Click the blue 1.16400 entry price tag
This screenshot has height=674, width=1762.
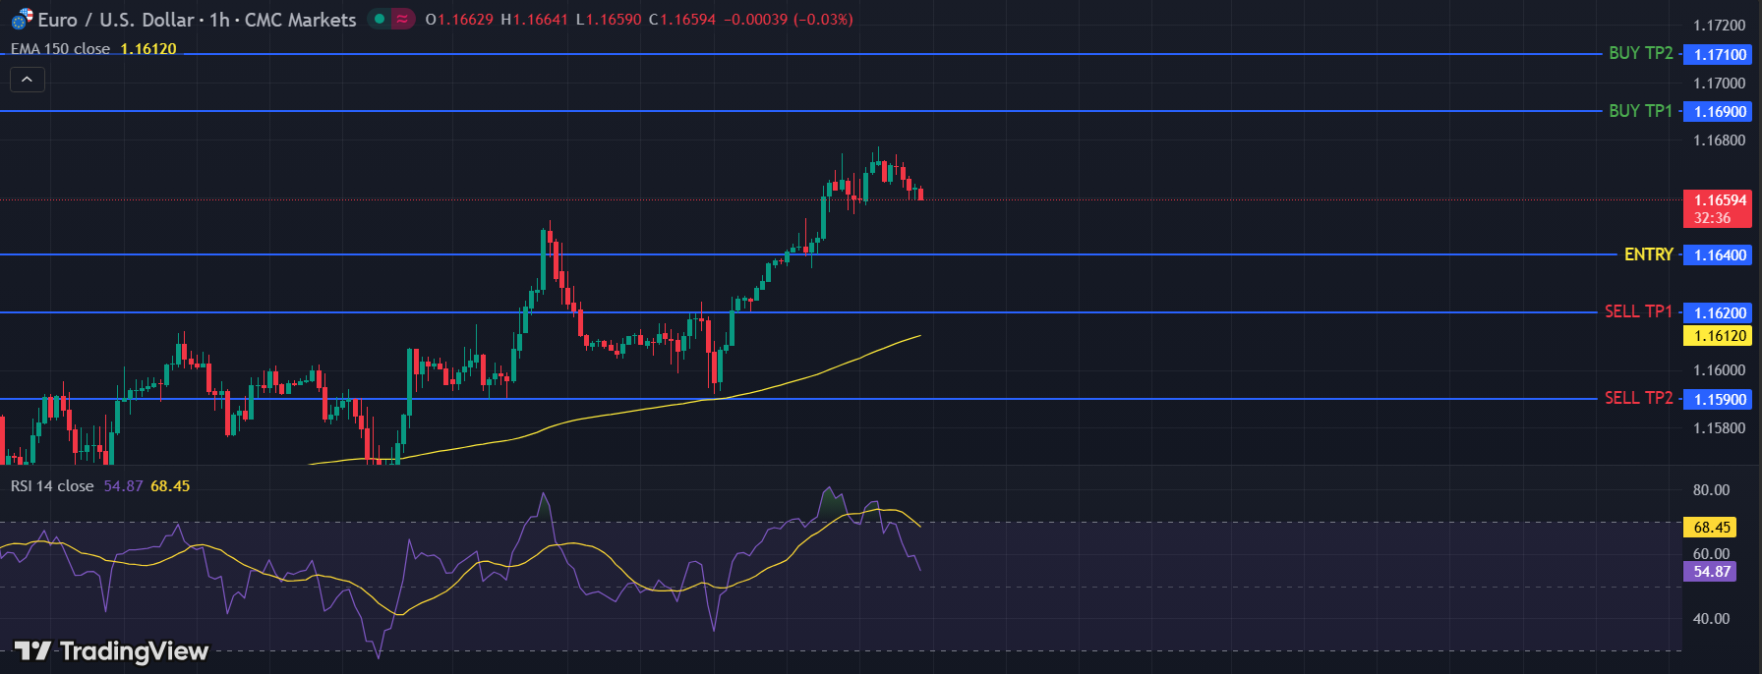pos(1719,255)
